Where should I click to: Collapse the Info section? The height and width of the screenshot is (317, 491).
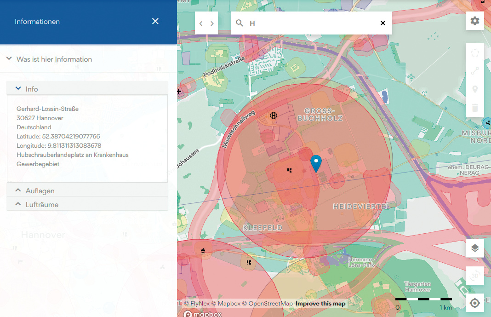(18, 88)
